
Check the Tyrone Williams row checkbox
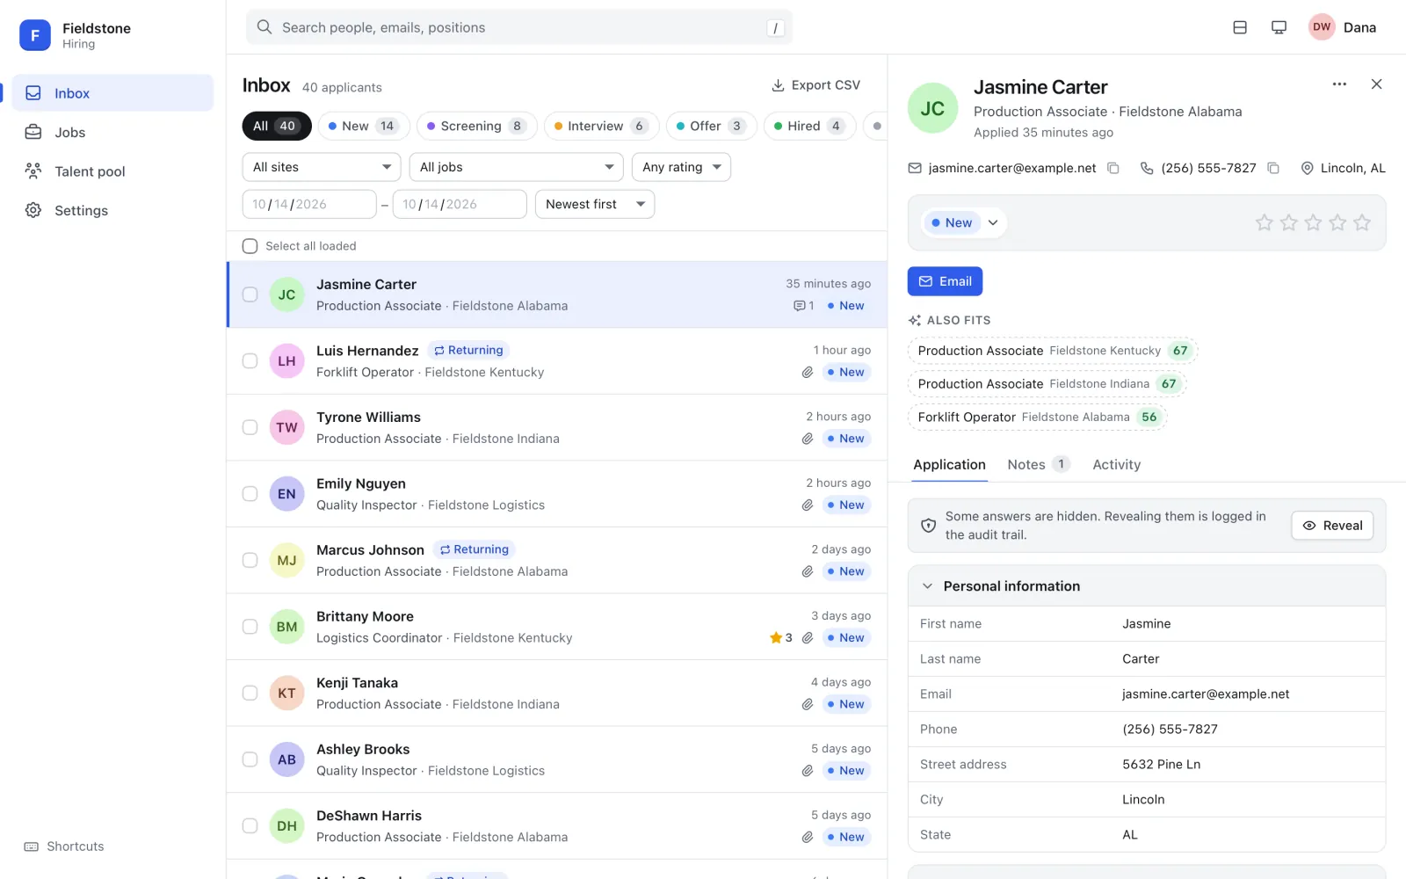pyautogui.click(x=250, y=427)
